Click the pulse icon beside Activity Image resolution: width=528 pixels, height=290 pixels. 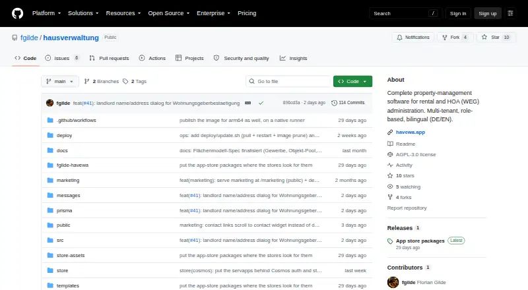click(x=390, y=165)
